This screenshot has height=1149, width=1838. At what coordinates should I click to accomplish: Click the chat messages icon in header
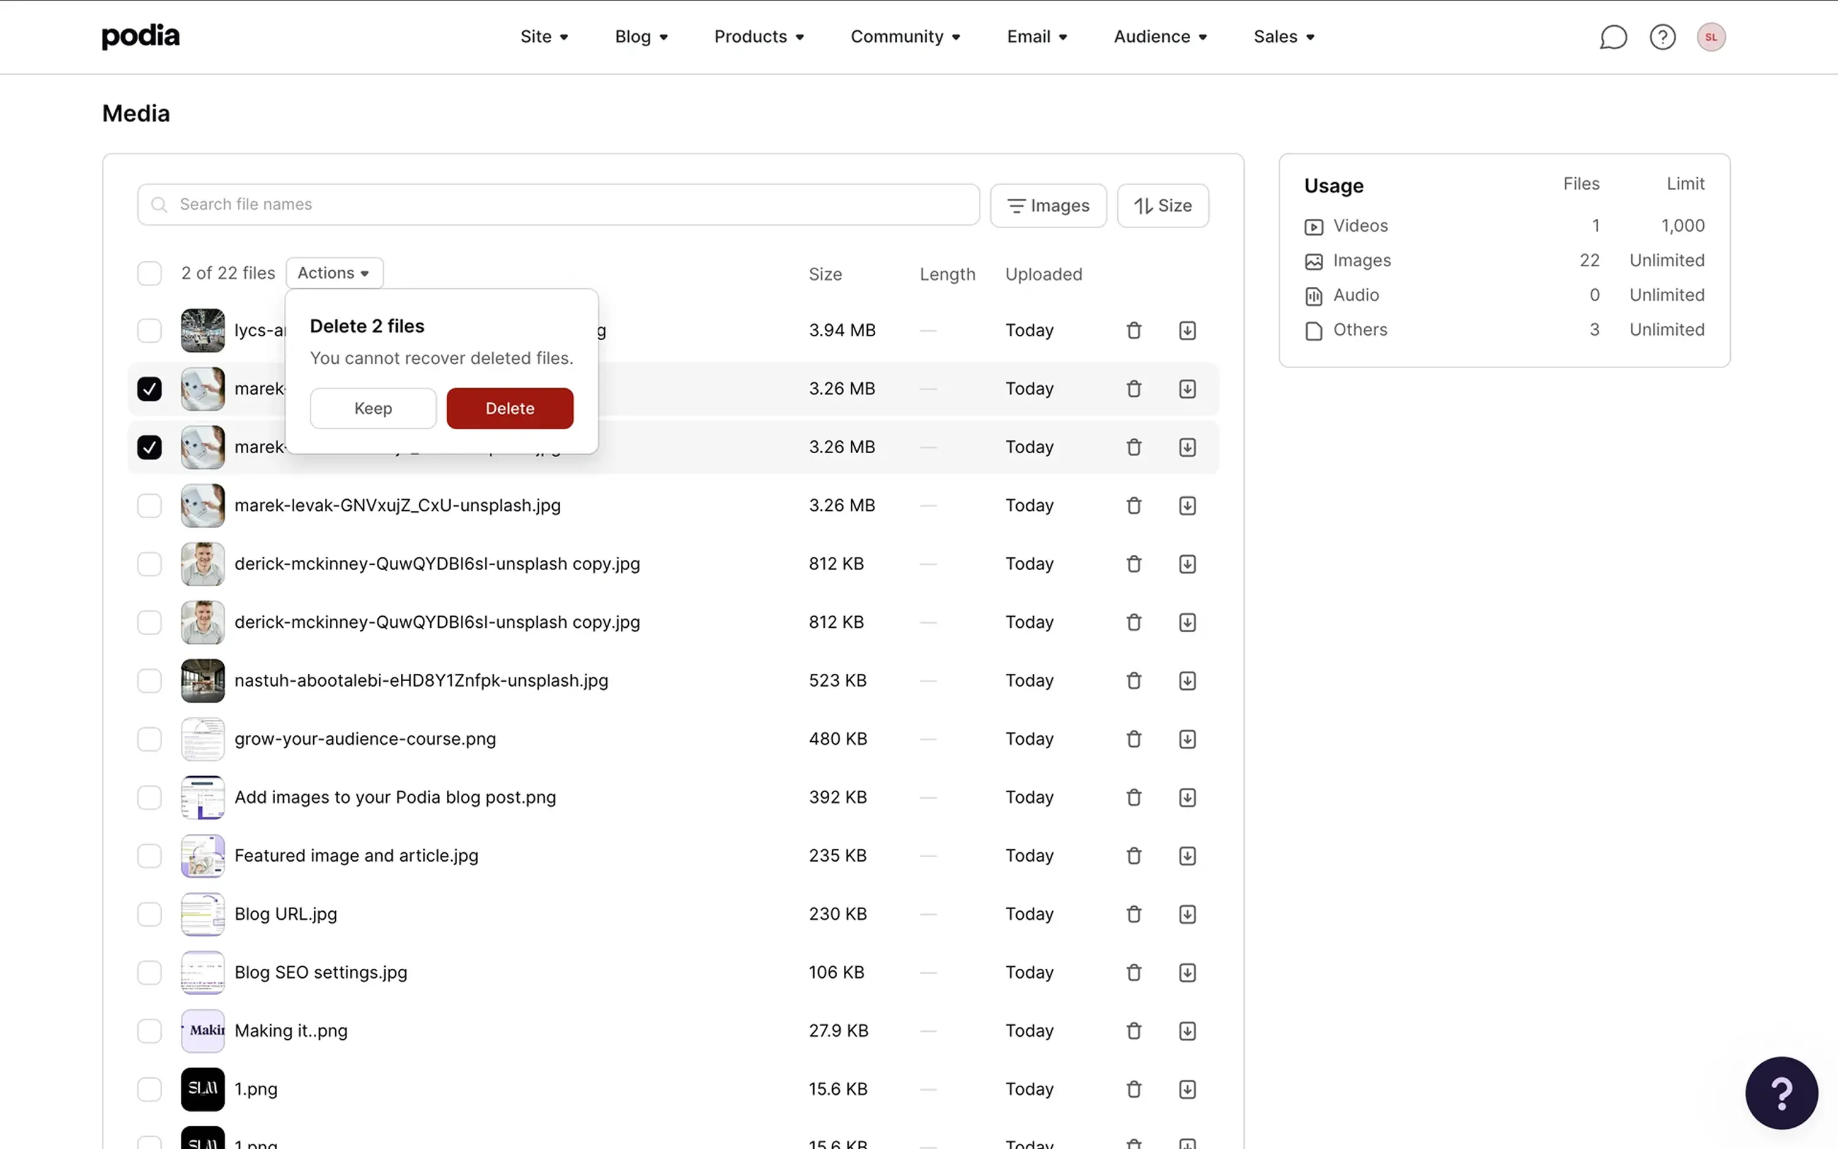click(x=1612, y=36)
